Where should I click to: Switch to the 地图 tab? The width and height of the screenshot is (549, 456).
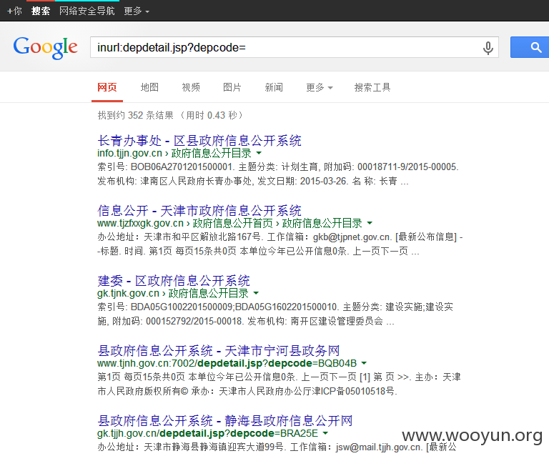[x=149, y=87]
